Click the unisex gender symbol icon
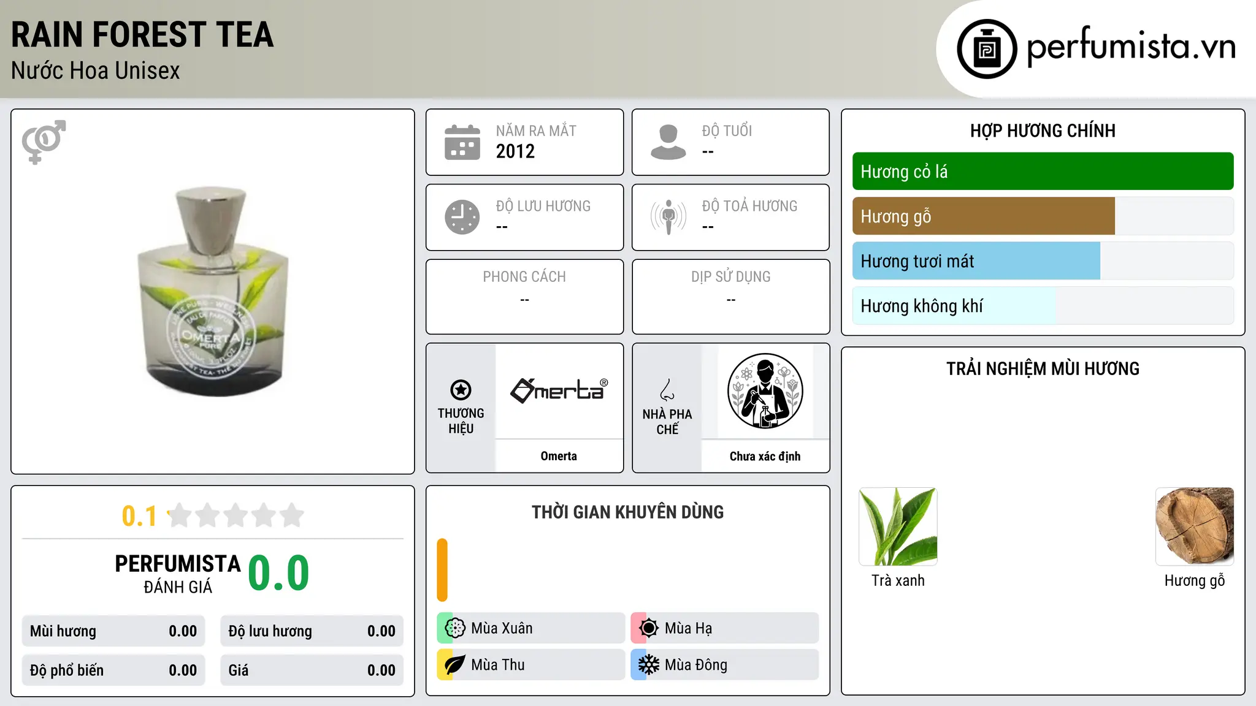Viewport: 1256px width, 706px height. tap(44, 142)
